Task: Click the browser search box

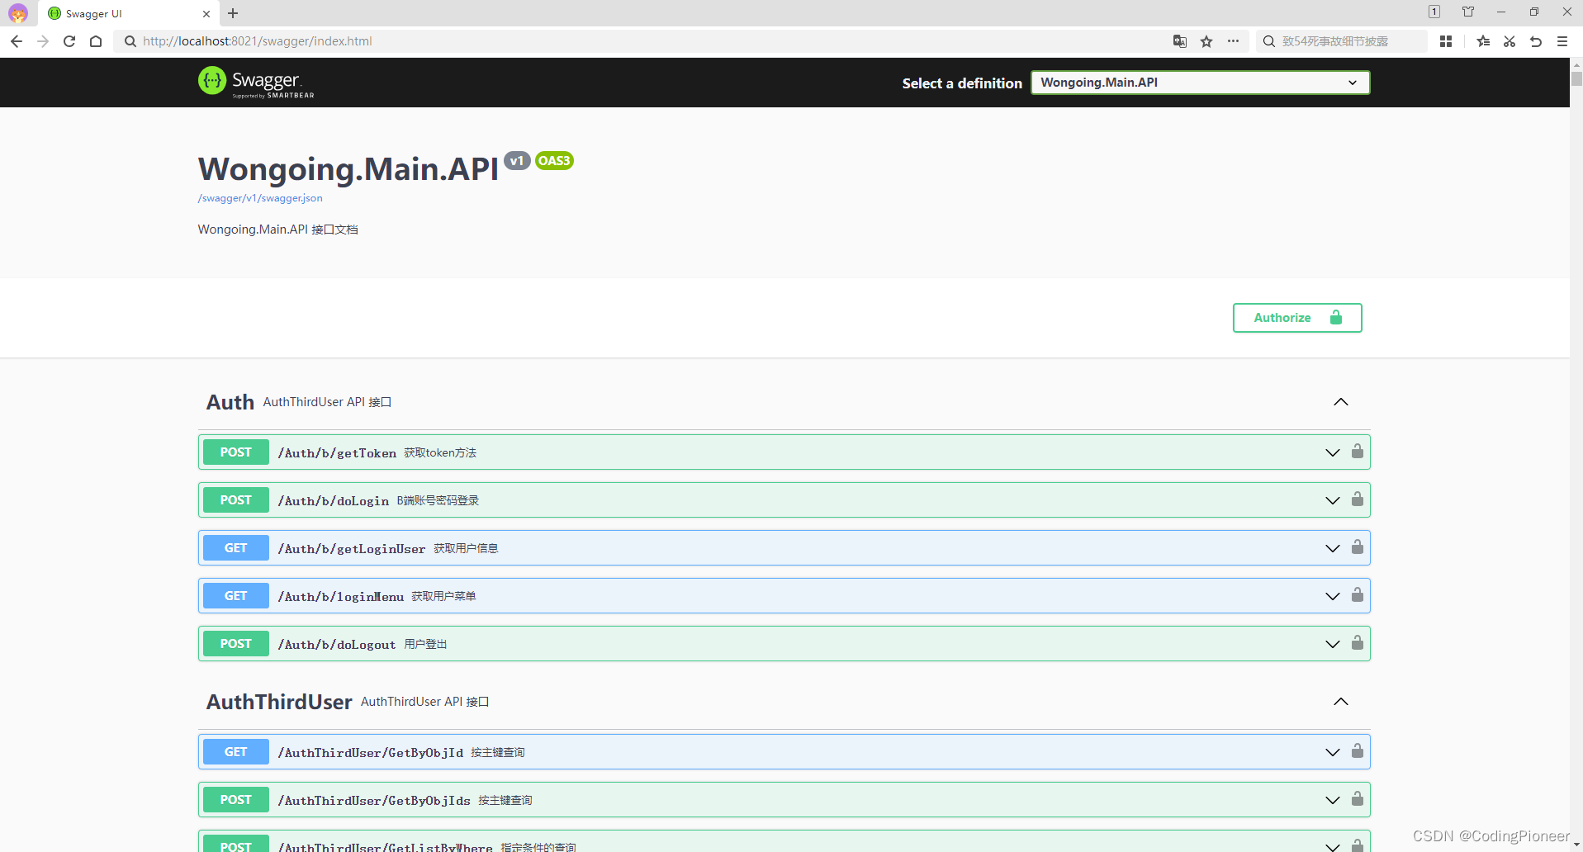Action: click(x=1342, y=41)
